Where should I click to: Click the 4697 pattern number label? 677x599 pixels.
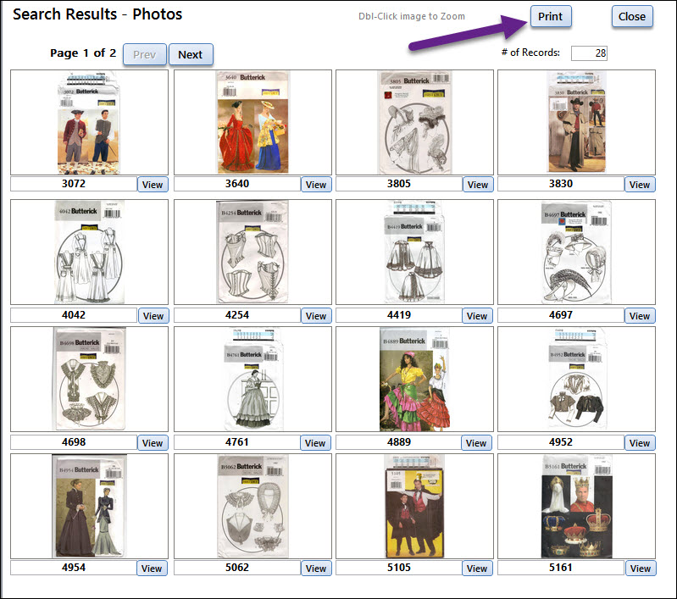(x=561, y=315)
